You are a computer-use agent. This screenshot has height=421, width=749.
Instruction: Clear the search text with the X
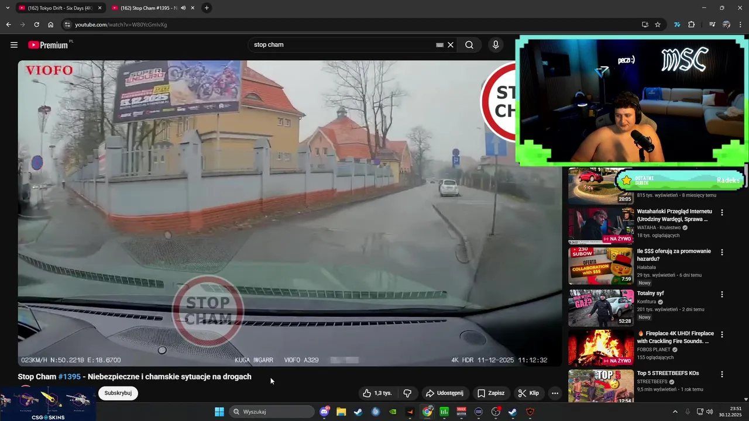[451, 45]
